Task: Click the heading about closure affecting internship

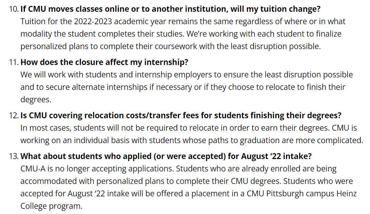Action: (104, 62)
